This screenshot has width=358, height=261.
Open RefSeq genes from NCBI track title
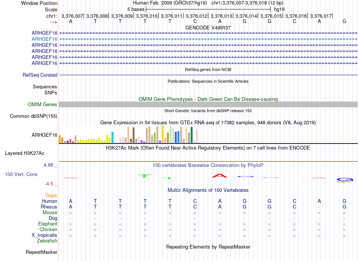208,69
